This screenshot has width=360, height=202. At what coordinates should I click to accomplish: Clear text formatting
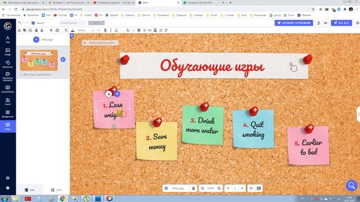pyautogui.click(x=166, y=30)
